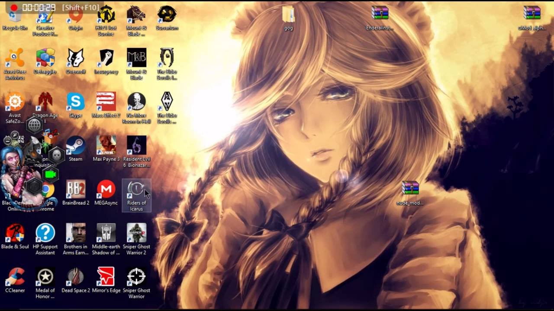Launch the Creative Product Registration shortcut

(45, 22)
